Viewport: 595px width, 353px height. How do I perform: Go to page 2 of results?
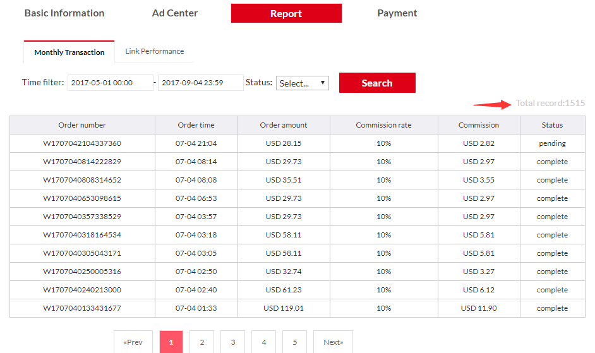pos(202,342)
